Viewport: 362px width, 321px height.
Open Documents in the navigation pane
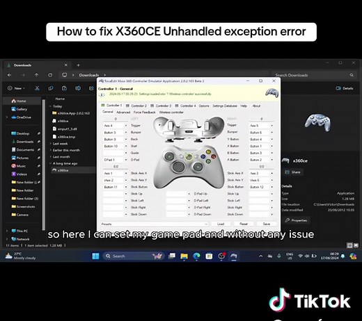pyautogui.click(x=23, y=150)
